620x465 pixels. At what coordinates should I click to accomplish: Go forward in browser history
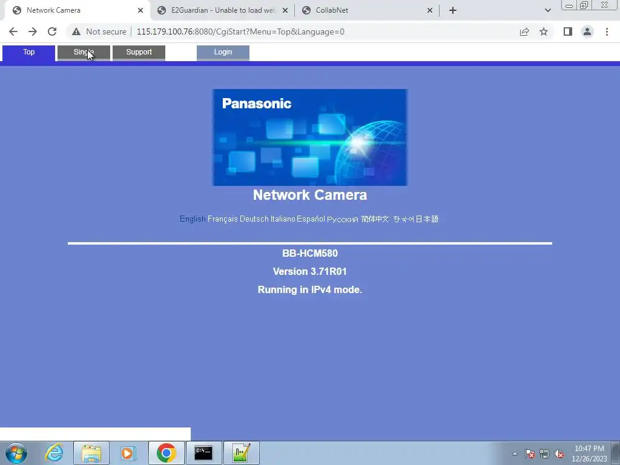(33, 31)
